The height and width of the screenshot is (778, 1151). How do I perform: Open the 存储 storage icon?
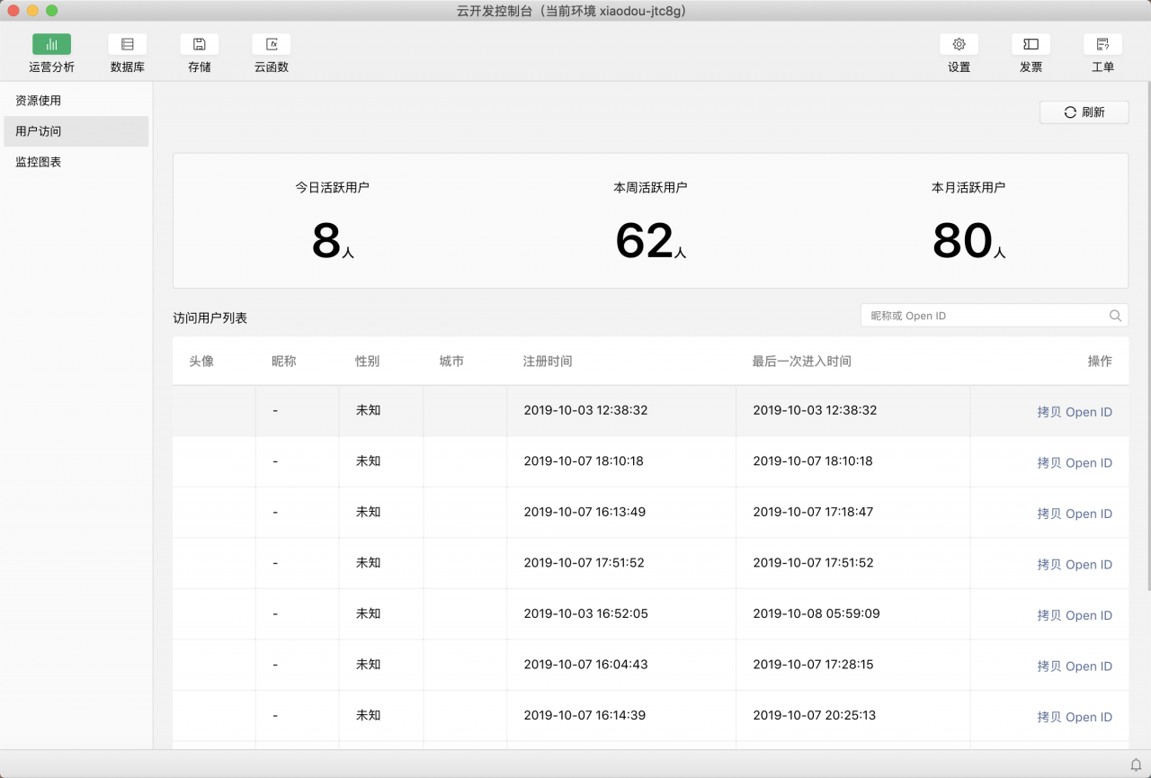[x=199, y=45]
